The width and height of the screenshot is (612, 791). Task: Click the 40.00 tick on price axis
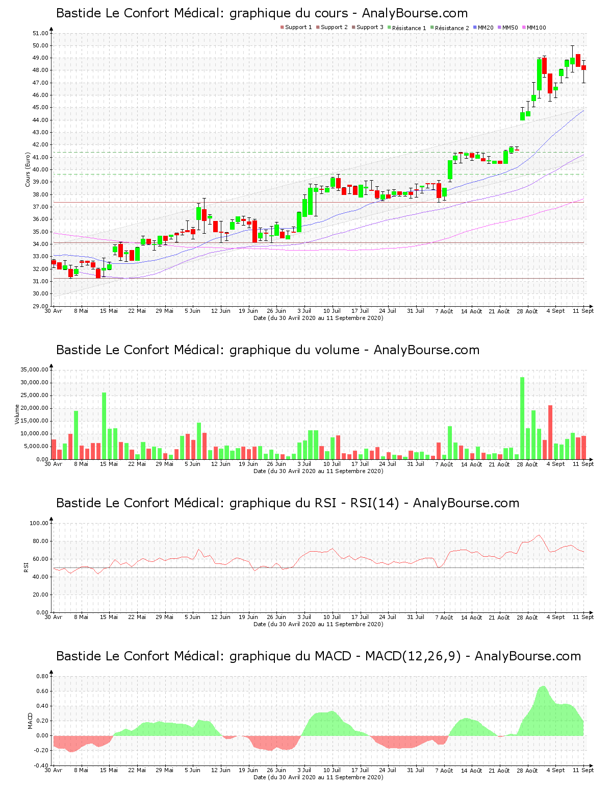point(40,169)
